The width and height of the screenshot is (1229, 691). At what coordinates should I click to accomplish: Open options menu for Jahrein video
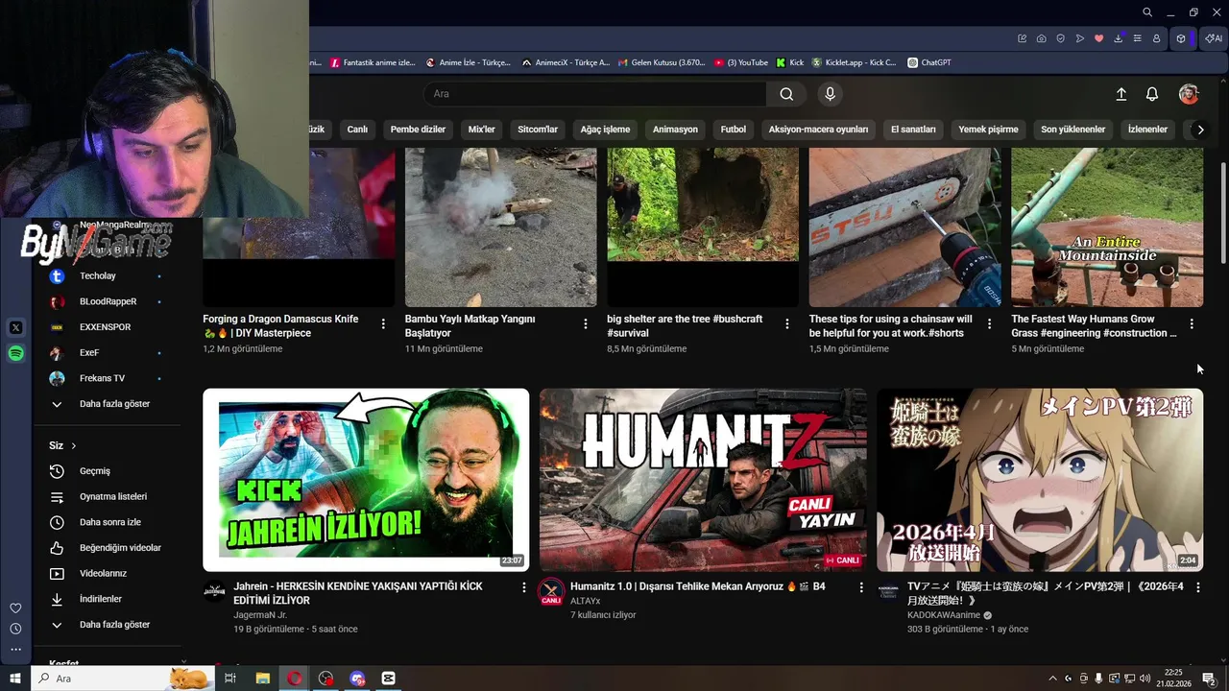click(x=523, y=587)
